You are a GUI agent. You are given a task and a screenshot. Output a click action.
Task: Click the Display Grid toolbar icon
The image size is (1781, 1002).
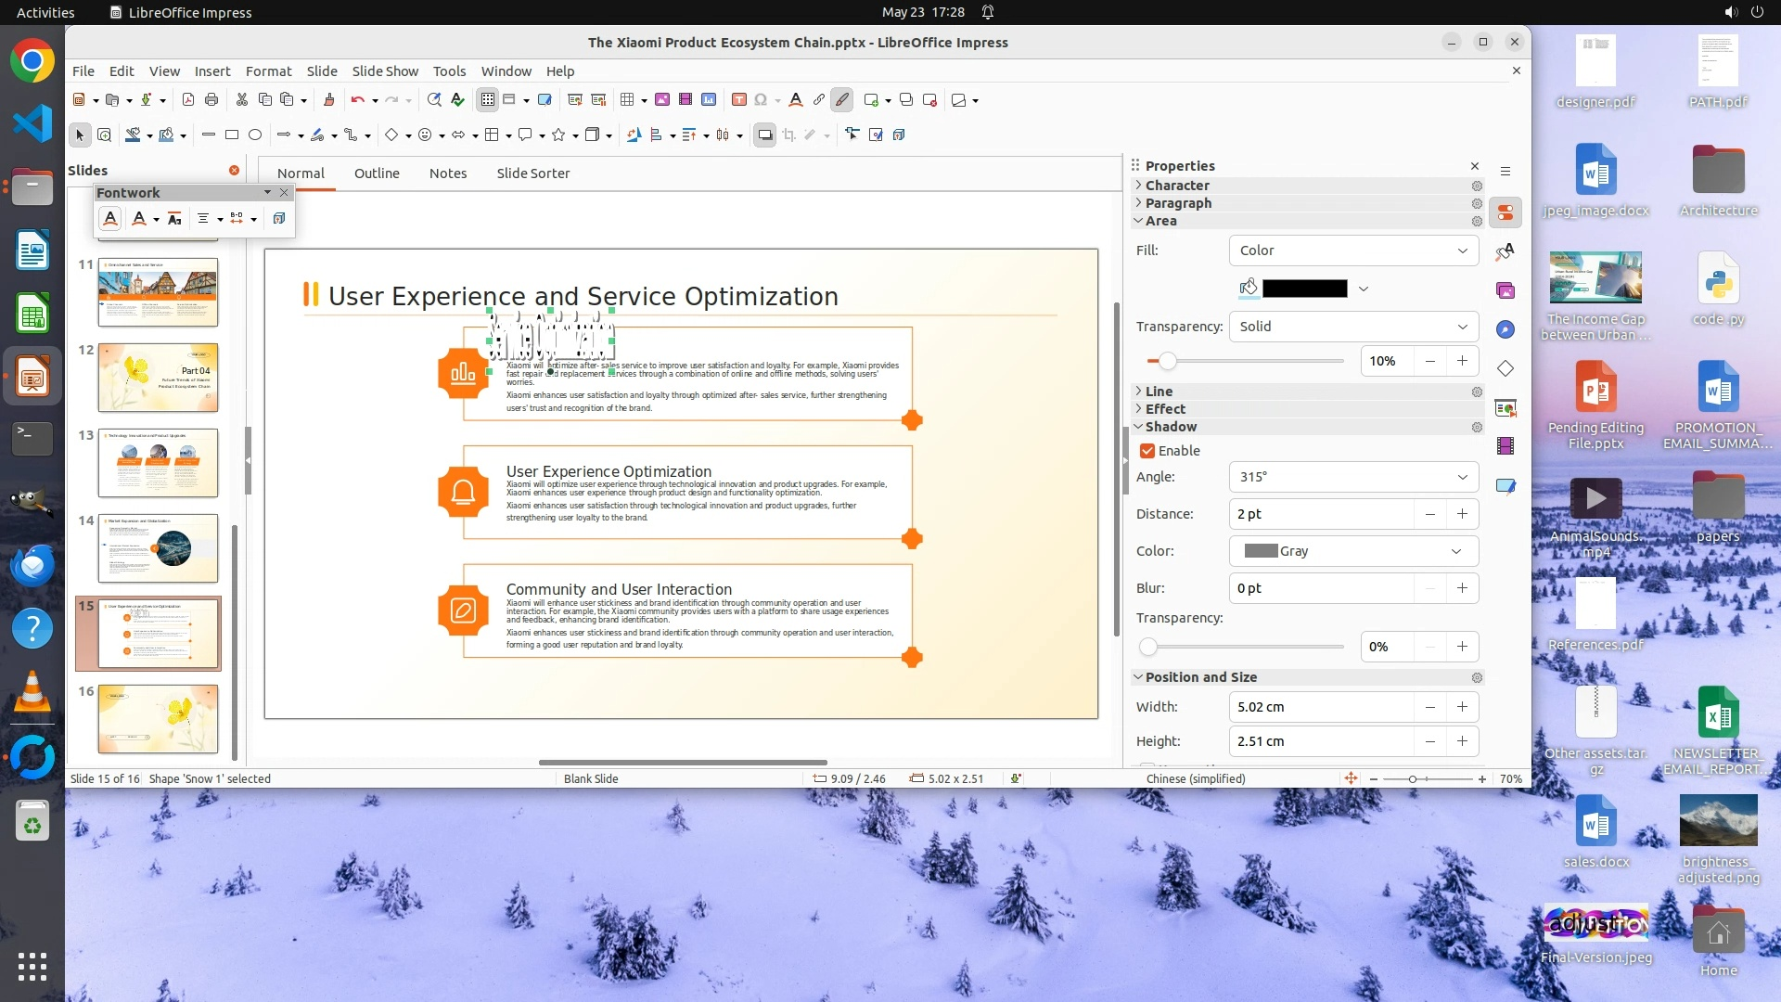488,100
